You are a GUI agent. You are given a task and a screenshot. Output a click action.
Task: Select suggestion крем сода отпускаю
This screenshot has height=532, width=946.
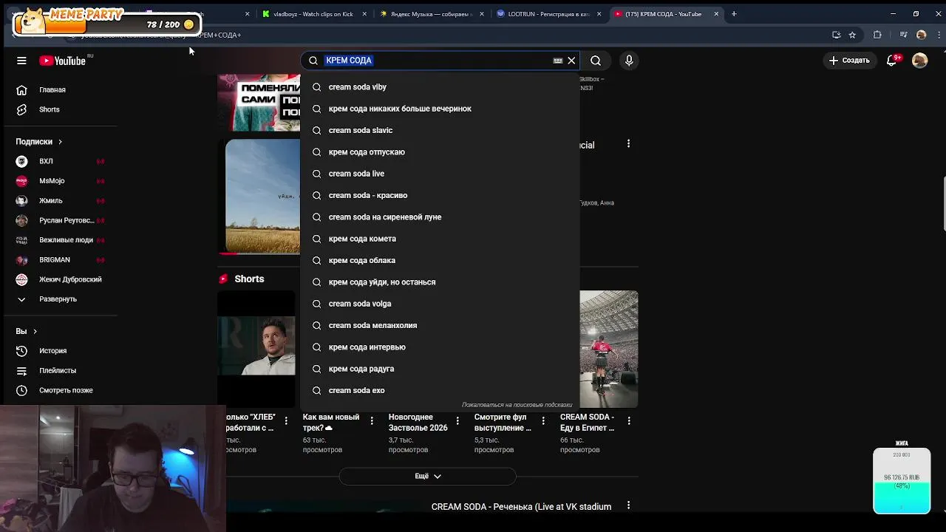pyautogui.click(x=440, y=152)
